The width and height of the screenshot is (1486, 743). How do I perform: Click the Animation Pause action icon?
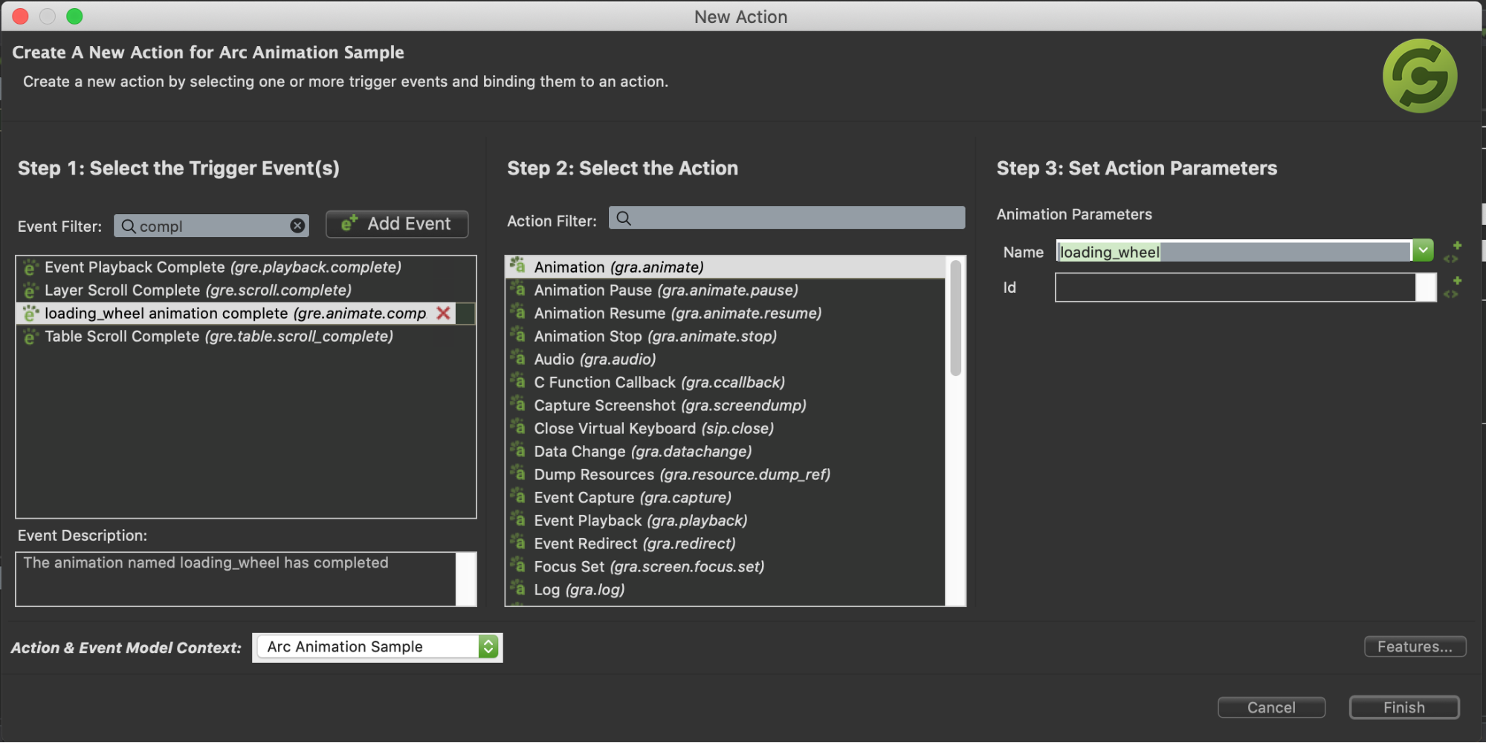[x=518, y=288]
